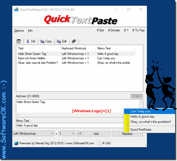The width and height of the screenshot is (177, 161).
Task: Click the QuickTextPaste title bar app icon
Action: [x=16, y=10]
